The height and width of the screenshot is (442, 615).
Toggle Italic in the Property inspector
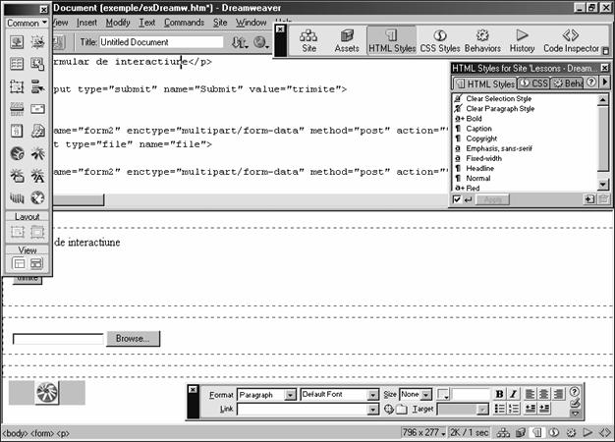point(513,394)
